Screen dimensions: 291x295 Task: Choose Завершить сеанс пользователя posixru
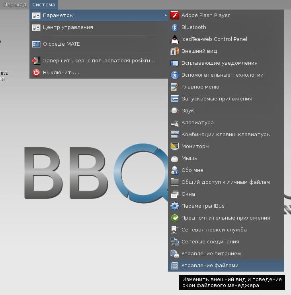point(99,61)
